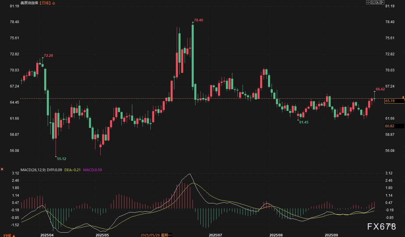The width and height of the screenshot is (405, 237).
Task: Click the orange circled-plus icon beside 日线
Action: (x=53, y=3)
